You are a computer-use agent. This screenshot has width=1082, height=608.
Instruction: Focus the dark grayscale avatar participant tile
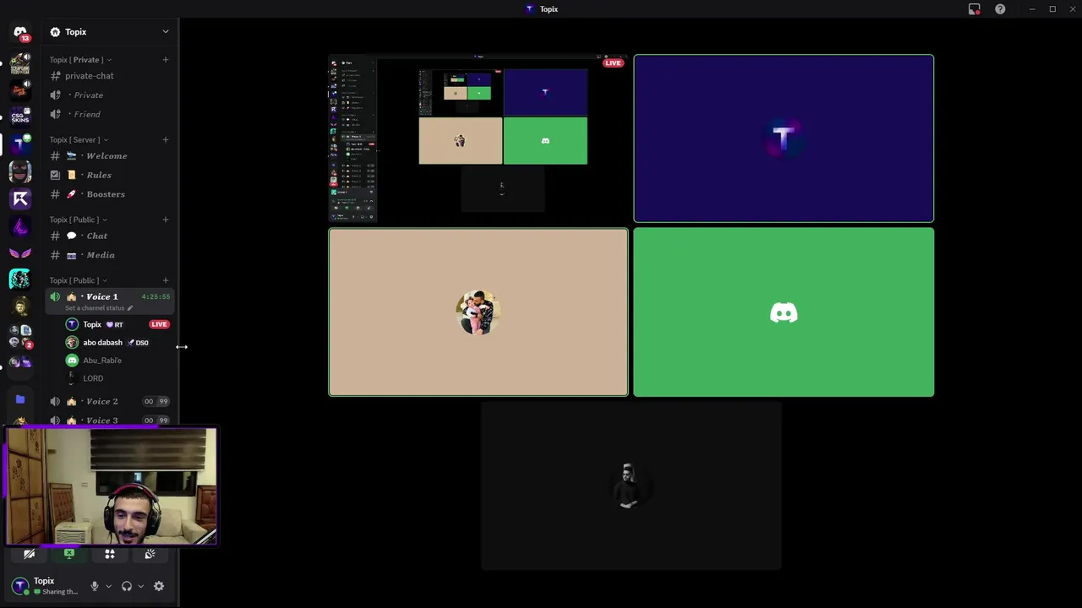[x=631, y=486]
